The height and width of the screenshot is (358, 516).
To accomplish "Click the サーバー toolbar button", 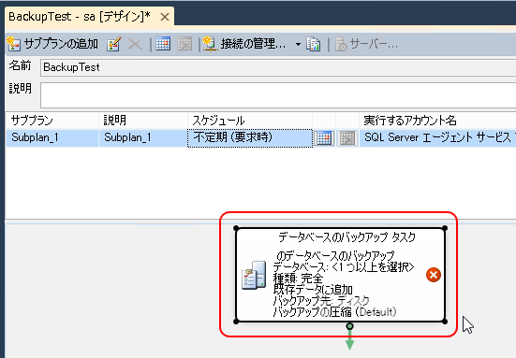I will pyautogui.click(x=366, y=44).
